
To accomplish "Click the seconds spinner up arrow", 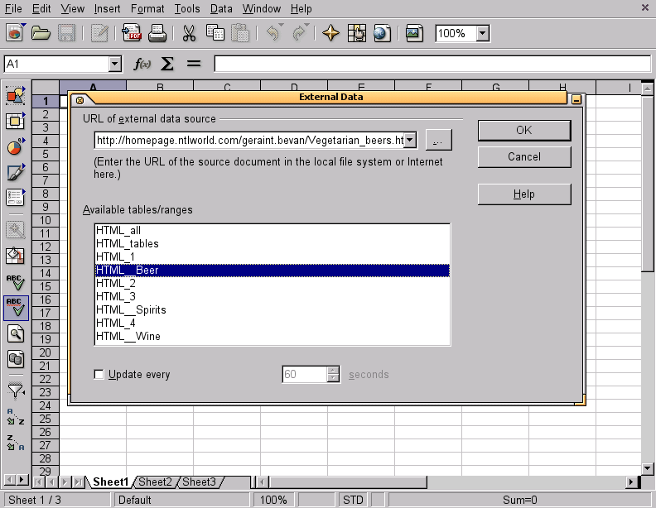I will point(333,370).
